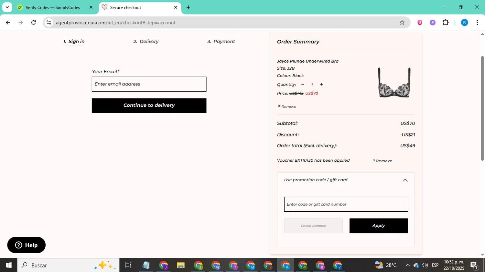This screenshot has height=272, width=485.
Task: Open the volume speaker icon
Action: tap(425, 265)
